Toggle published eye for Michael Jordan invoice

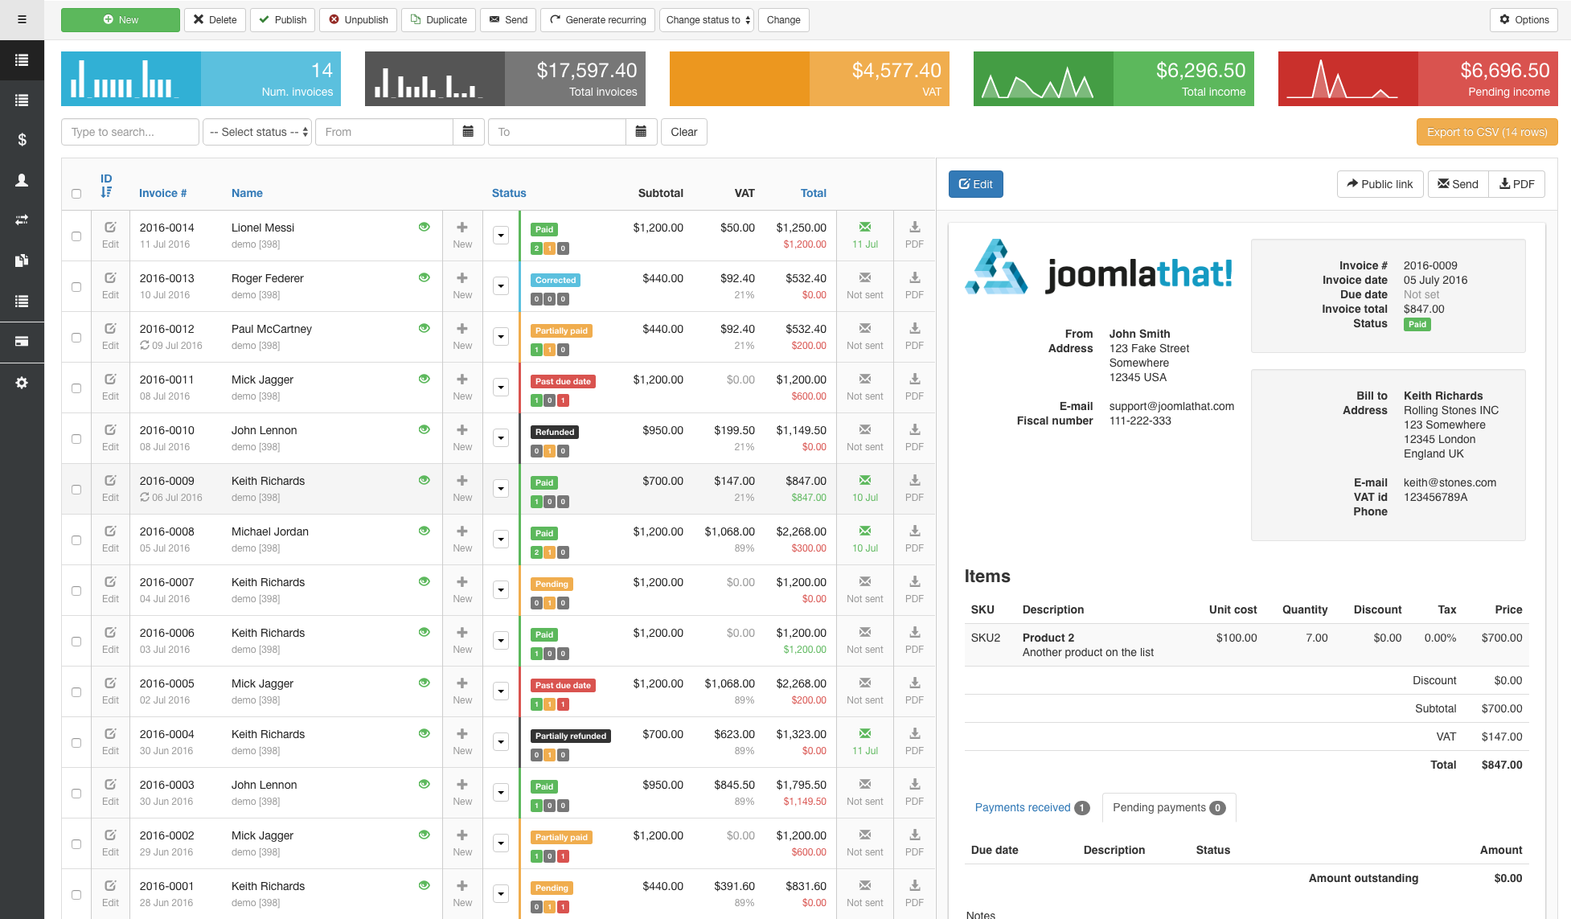424,531
